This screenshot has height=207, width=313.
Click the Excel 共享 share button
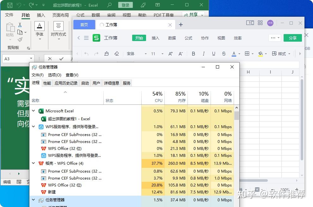[x=193, y=15]
